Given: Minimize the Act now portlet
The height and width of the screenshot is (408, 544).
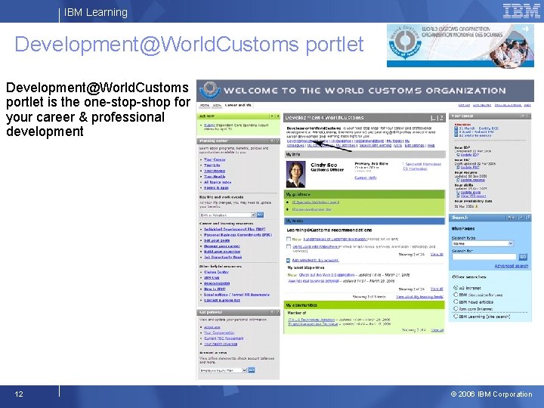Looking at the screenshot, I should click(272, 116).
